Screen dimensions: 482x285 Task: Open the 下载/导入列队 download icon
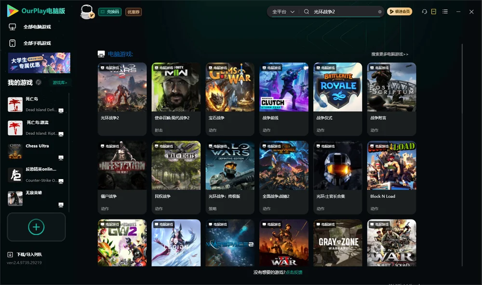coord(10,255)
